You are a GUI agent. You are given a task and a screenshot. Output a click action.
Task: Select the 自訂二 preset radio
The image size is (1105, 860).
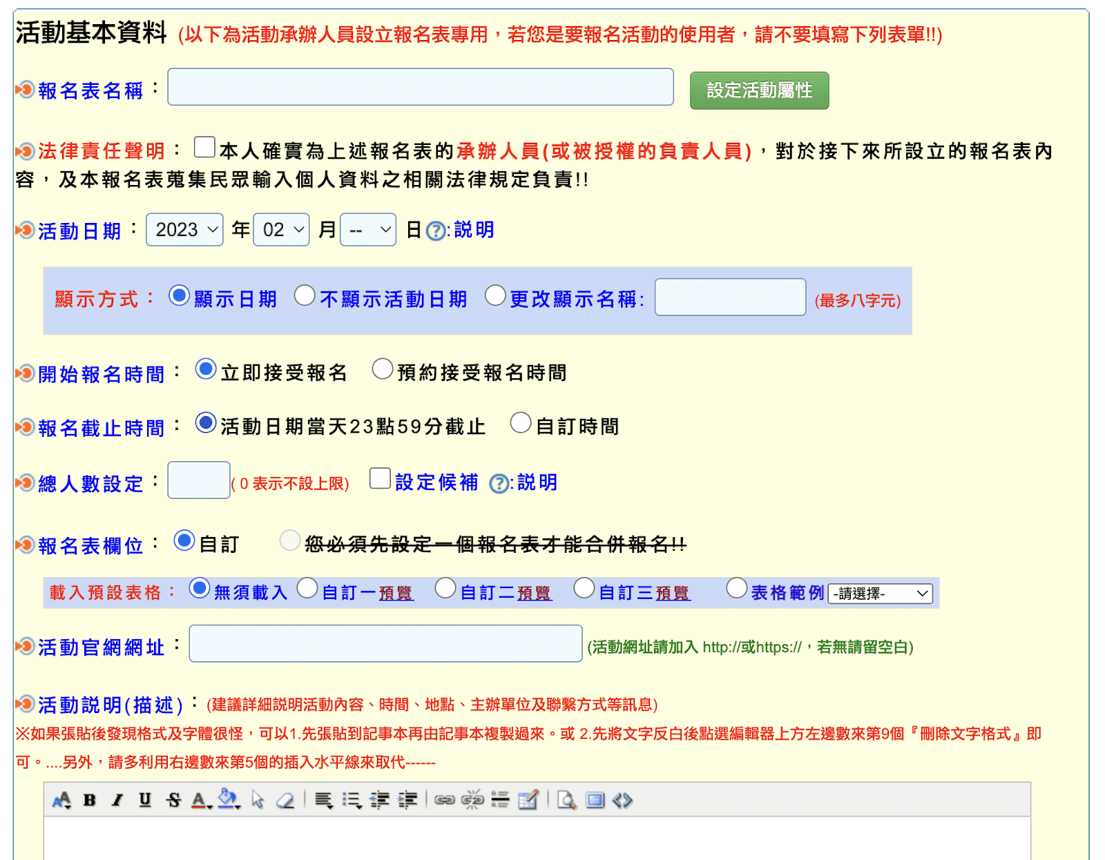[445, 588]
